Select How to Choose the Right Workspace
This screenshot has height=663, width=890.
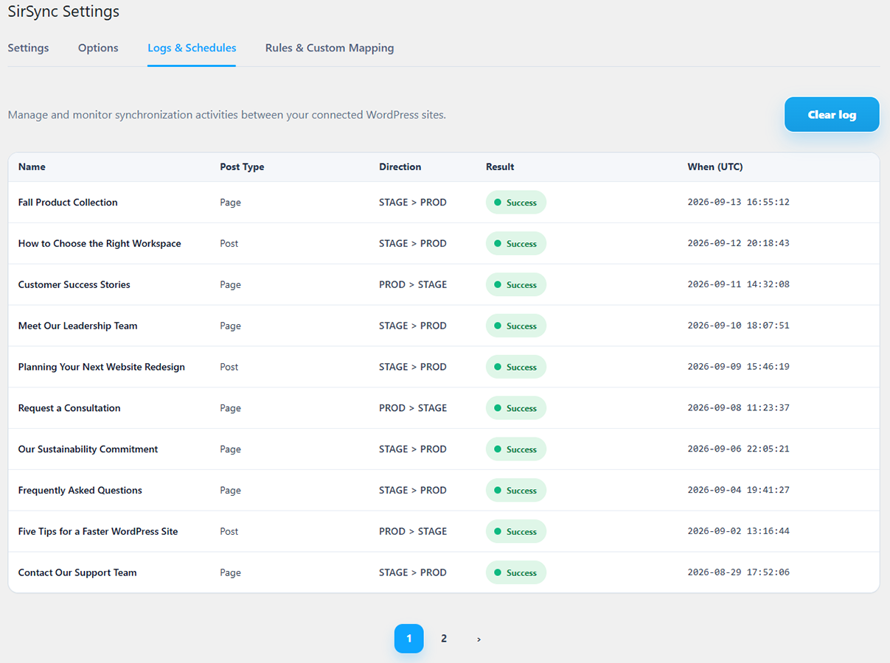(100, 244)
